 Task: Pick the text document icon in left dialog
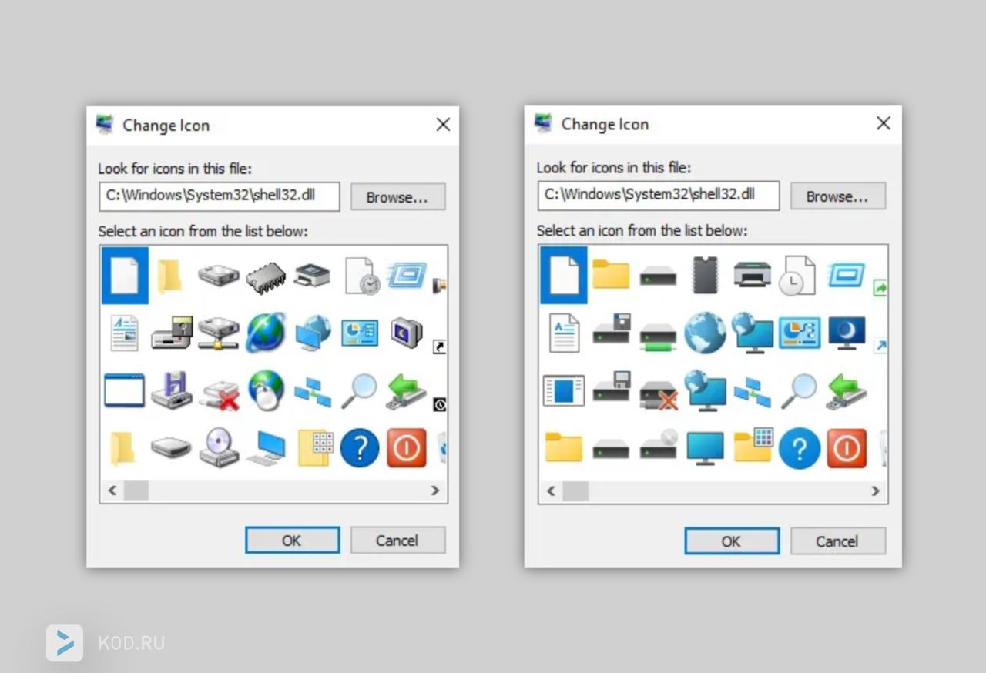[124, 333]
